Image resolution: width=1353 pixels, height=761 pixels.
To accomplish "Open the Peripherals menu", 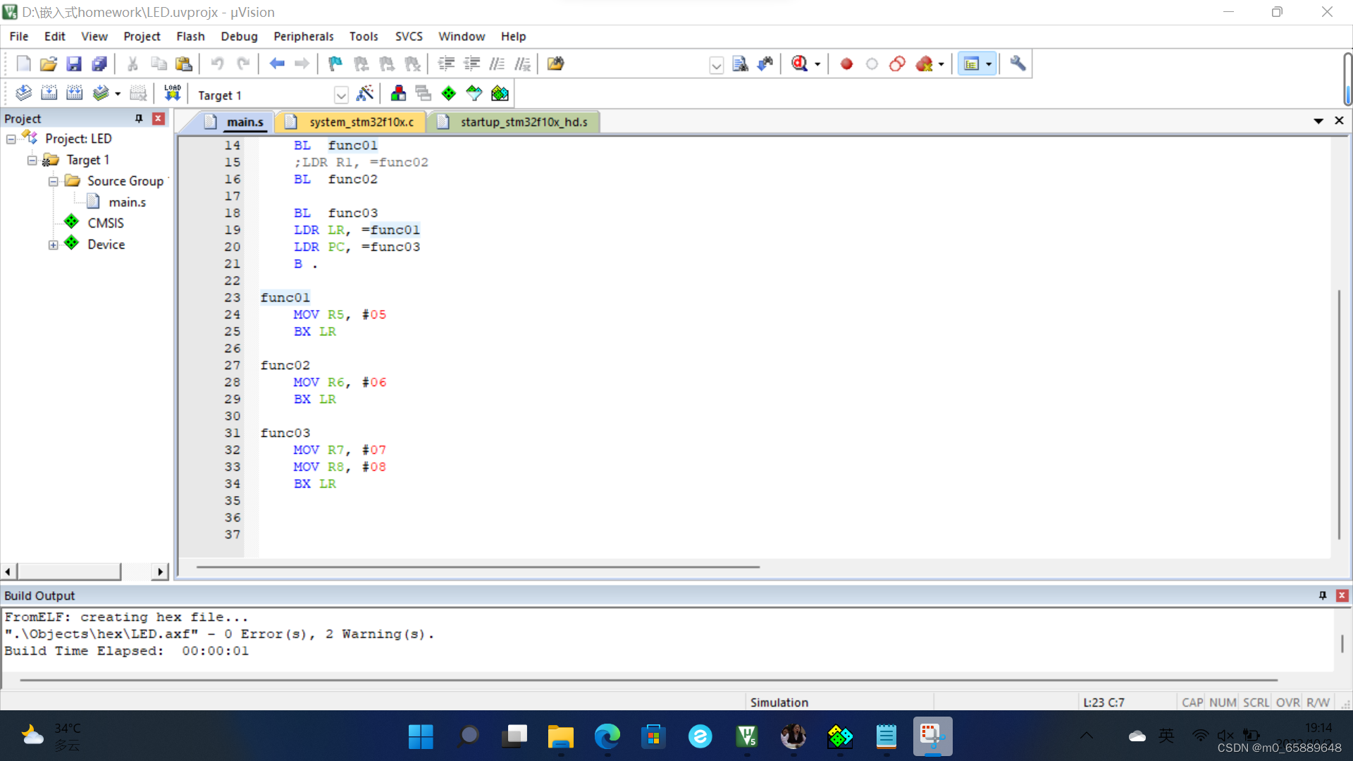I will 303,37.
